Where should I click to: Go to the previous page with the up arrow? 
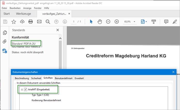point(56,22)
